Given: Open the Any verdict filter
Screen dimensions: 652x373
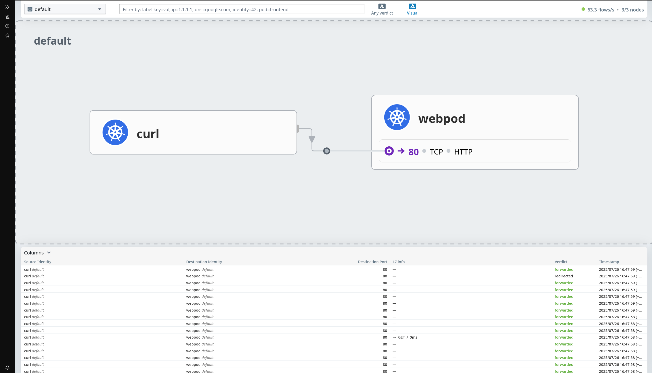Looking at the screenshot, I should point(382,9).
